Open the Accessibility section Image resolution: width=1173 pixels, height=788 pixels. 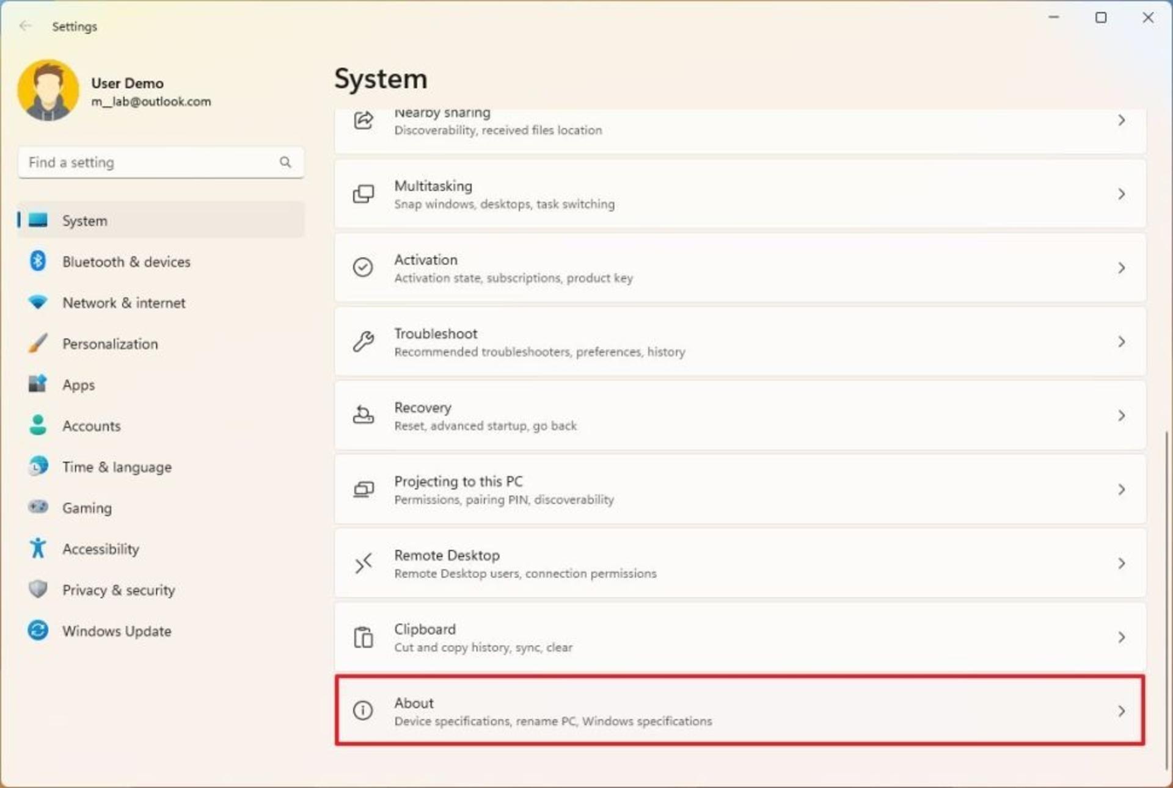click(x=161, y=548)
